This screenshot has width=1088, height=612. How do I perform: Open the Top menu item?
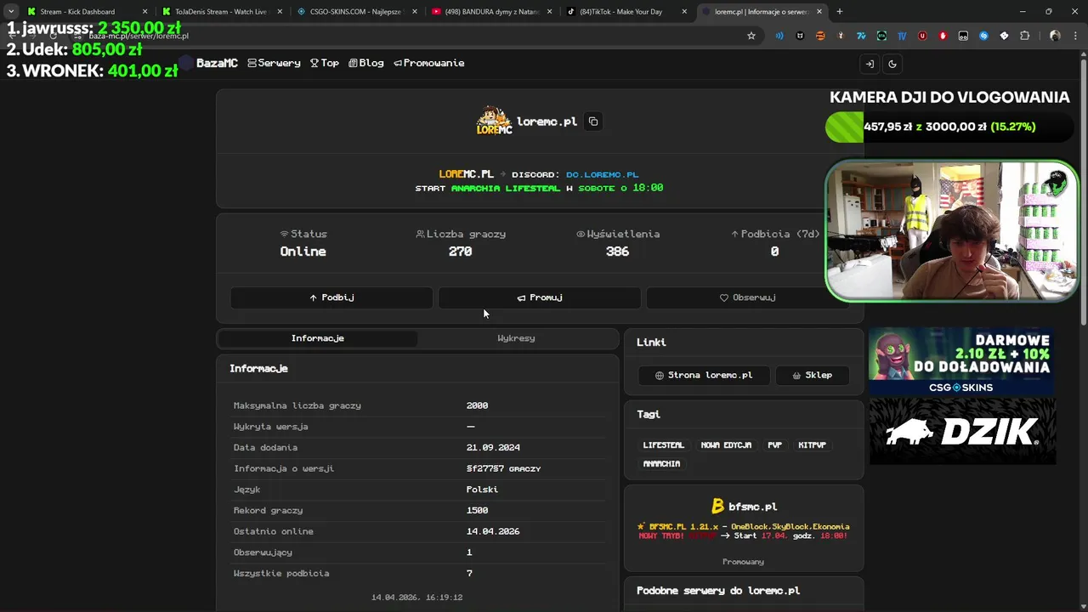pos(325,63)
